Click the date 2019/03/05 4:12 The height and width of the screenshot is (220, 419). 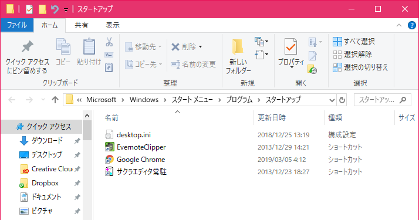[x=282, y=160]
